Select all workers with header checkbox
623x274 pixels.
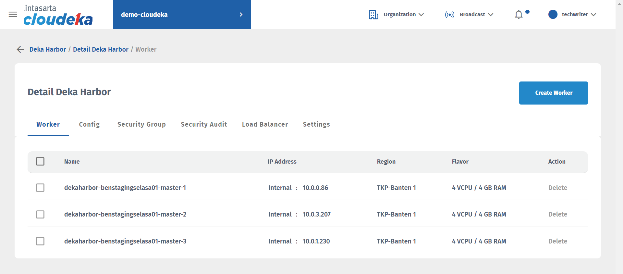coord(40,161)
